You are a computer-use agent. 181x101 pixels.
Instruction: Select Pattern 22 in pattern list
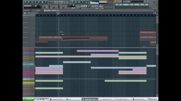pos(29,88)
